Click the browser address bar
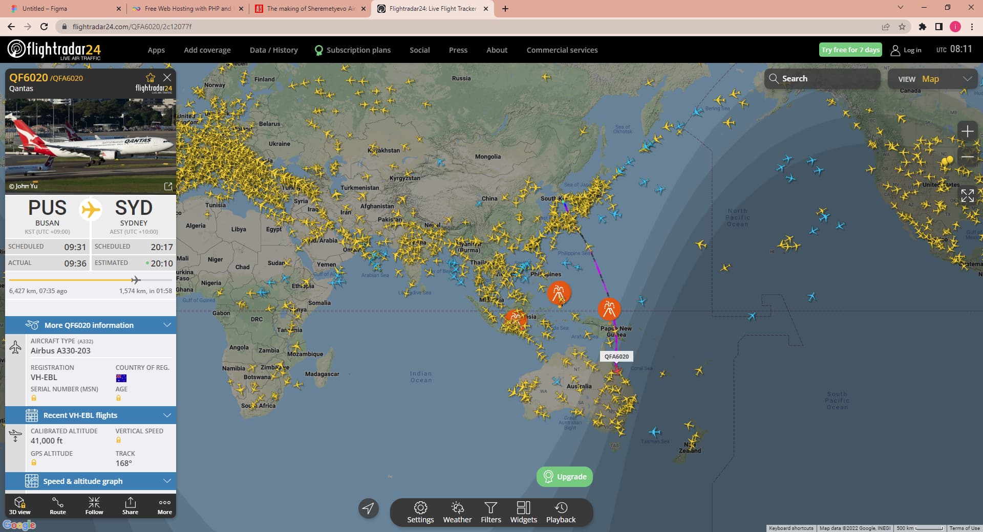 [x=471, y=27]
